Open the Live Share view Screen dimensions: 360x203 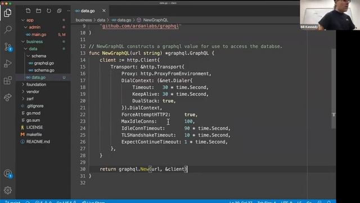click(x=7, y=98)
